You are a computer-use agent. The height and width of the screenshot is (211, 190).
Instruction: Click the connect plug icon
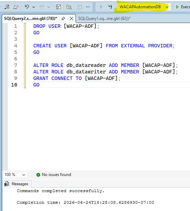click(101, 7)
